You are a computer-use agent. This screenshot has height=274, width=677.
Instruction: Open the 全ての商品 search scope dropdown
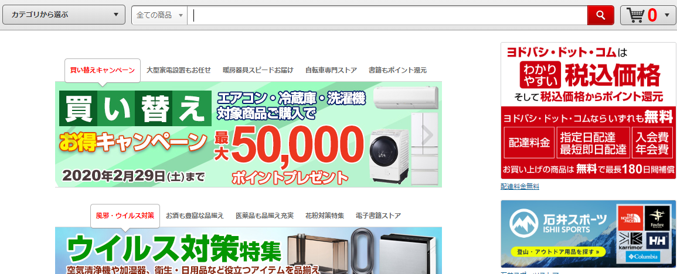tap(160, 15)
